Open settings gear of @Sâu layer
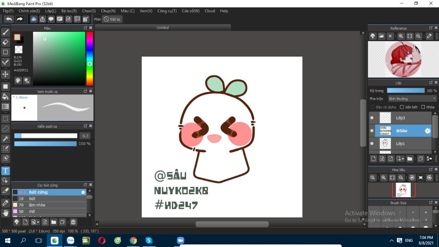 (427, 131)
